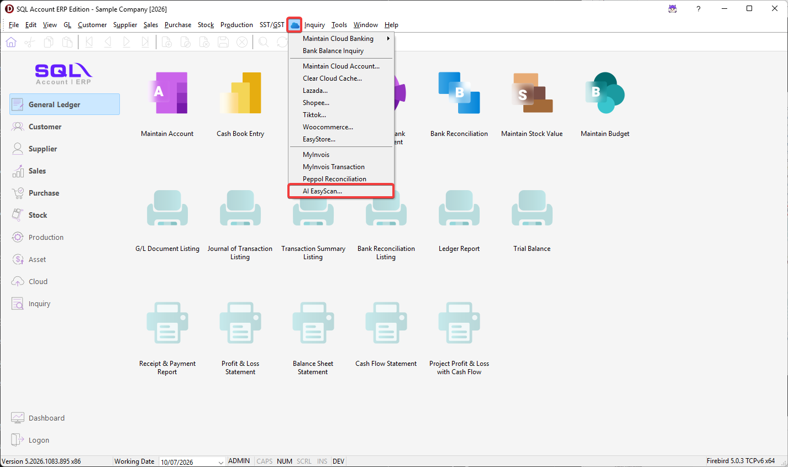Image resolution: width=788 pixels, height=467 pixels.
Task: Choose MyInvois Transaction from the menu
Action: [342, 167]
